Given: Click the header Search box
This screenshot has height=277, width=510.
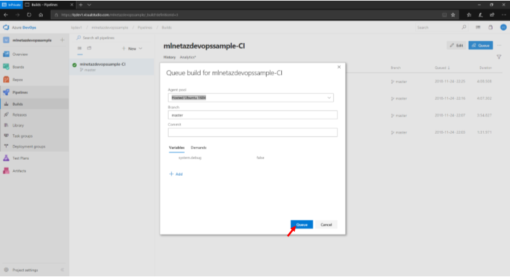Looking at the screenshot, I should click(442, 27).
